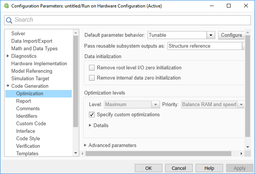This screenshot has height=174, width=255.
Task: Open Pass reusable subsystem outputs dropdown
Action: click(243, 46)
